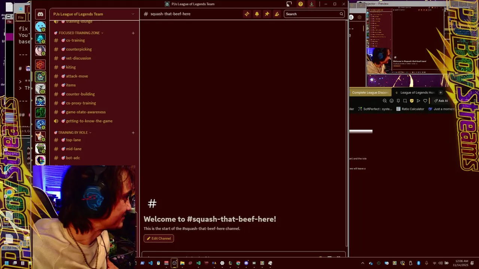
Task: Click the browser snapshot selection icon
Action: 405,101
